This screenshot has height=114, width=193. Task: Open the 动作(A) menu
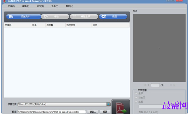40,6
